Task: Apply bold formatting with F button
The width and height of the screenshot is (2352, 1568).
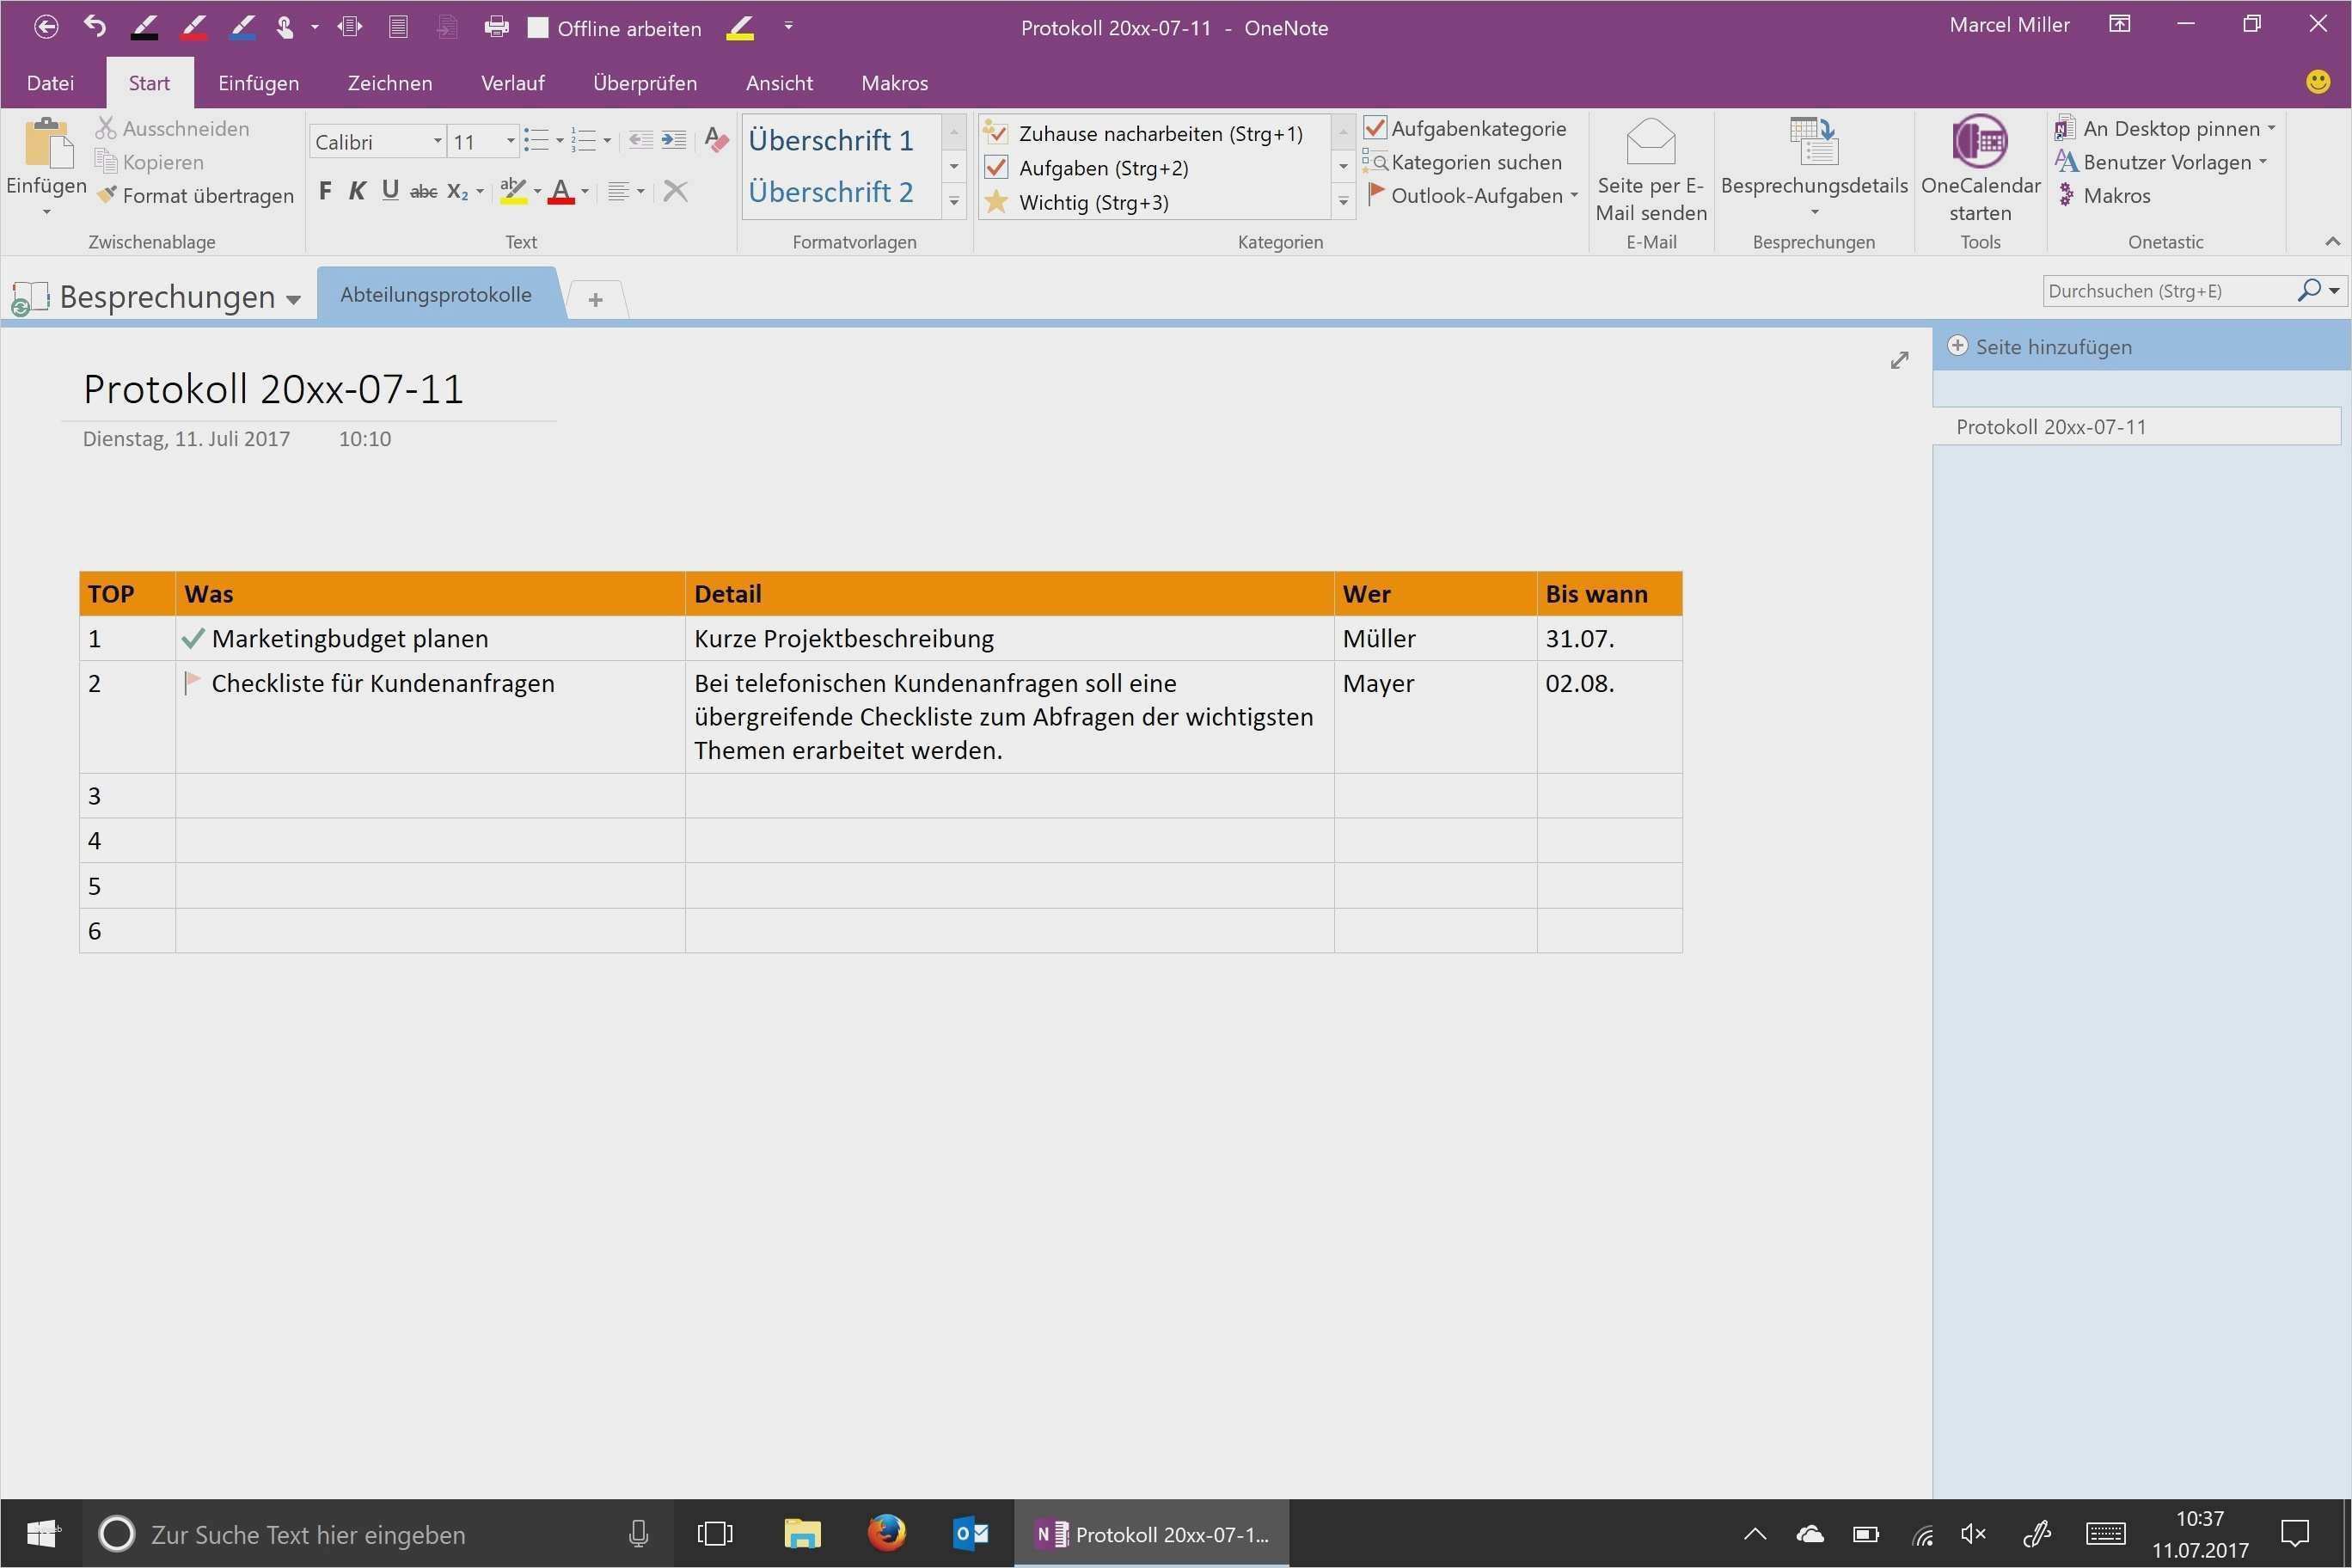Action: pos(325,191)
